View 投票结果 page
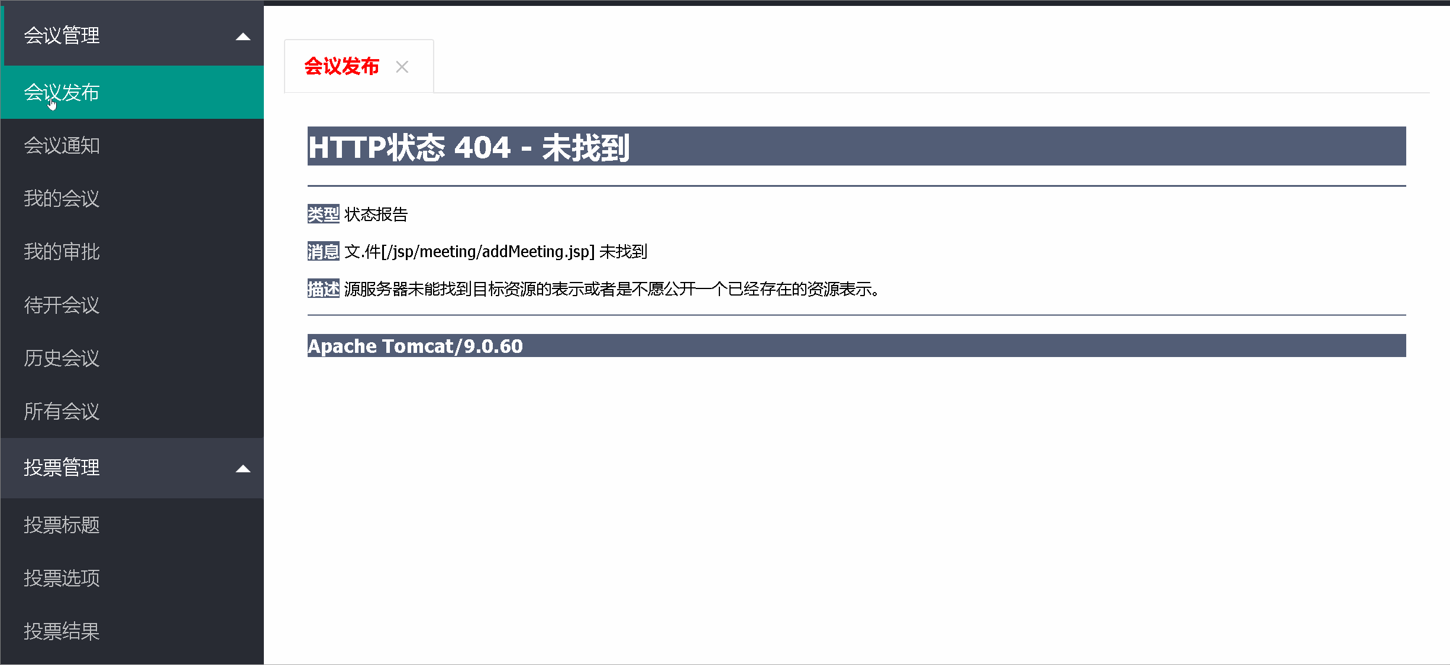Image resolution: width=1450 pixels, height=665 pixels. 62,631
